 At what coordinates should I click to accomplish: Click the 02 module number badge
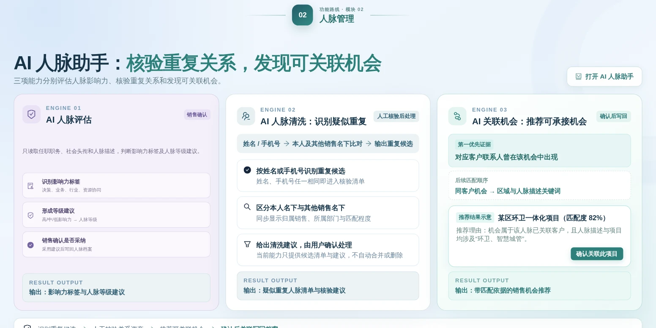302,15
